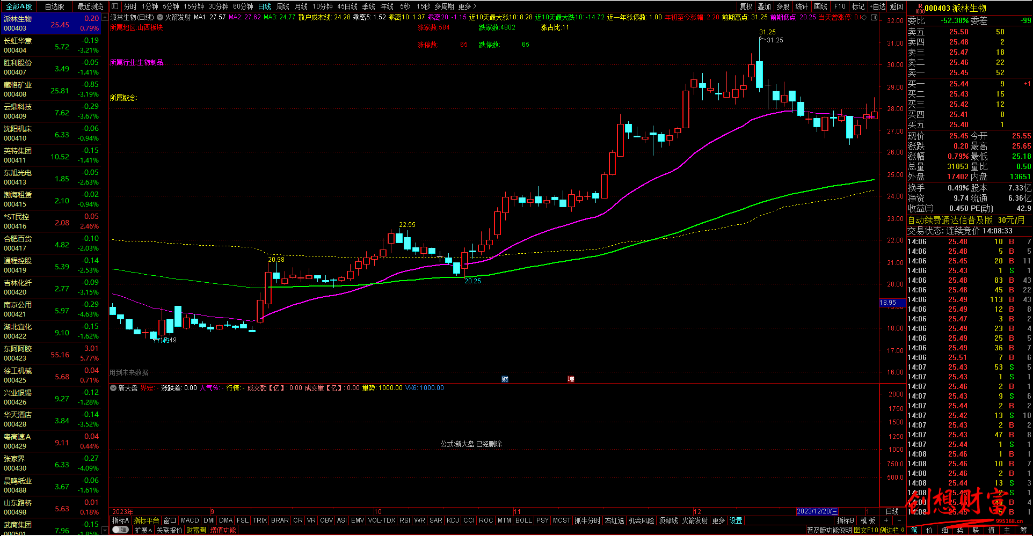1033x536 pixels.
Task: Switch the sub-chart to the MACD indicator
Action: 190,520
